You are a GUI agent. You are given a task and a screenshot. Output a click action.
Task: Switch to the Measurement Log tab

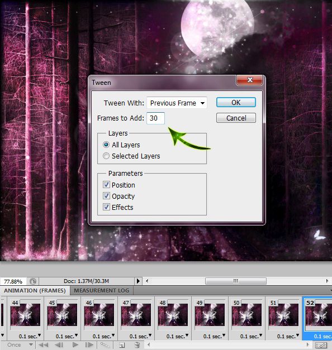[x=102, y=290]
